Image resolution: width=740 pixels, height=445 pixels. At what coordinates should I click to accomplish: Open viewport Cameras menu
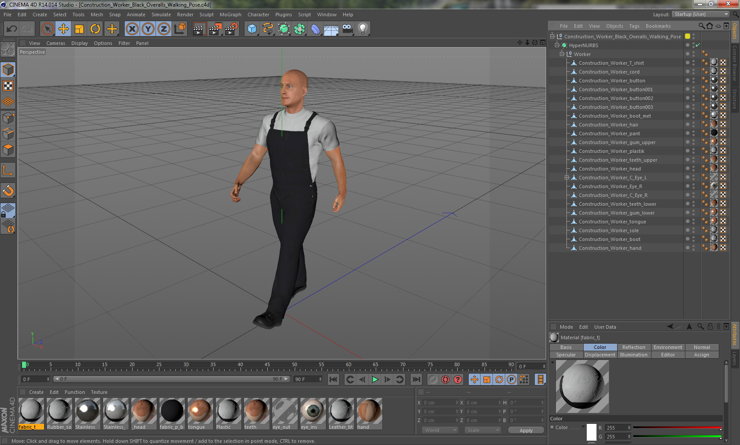point(55,43)
